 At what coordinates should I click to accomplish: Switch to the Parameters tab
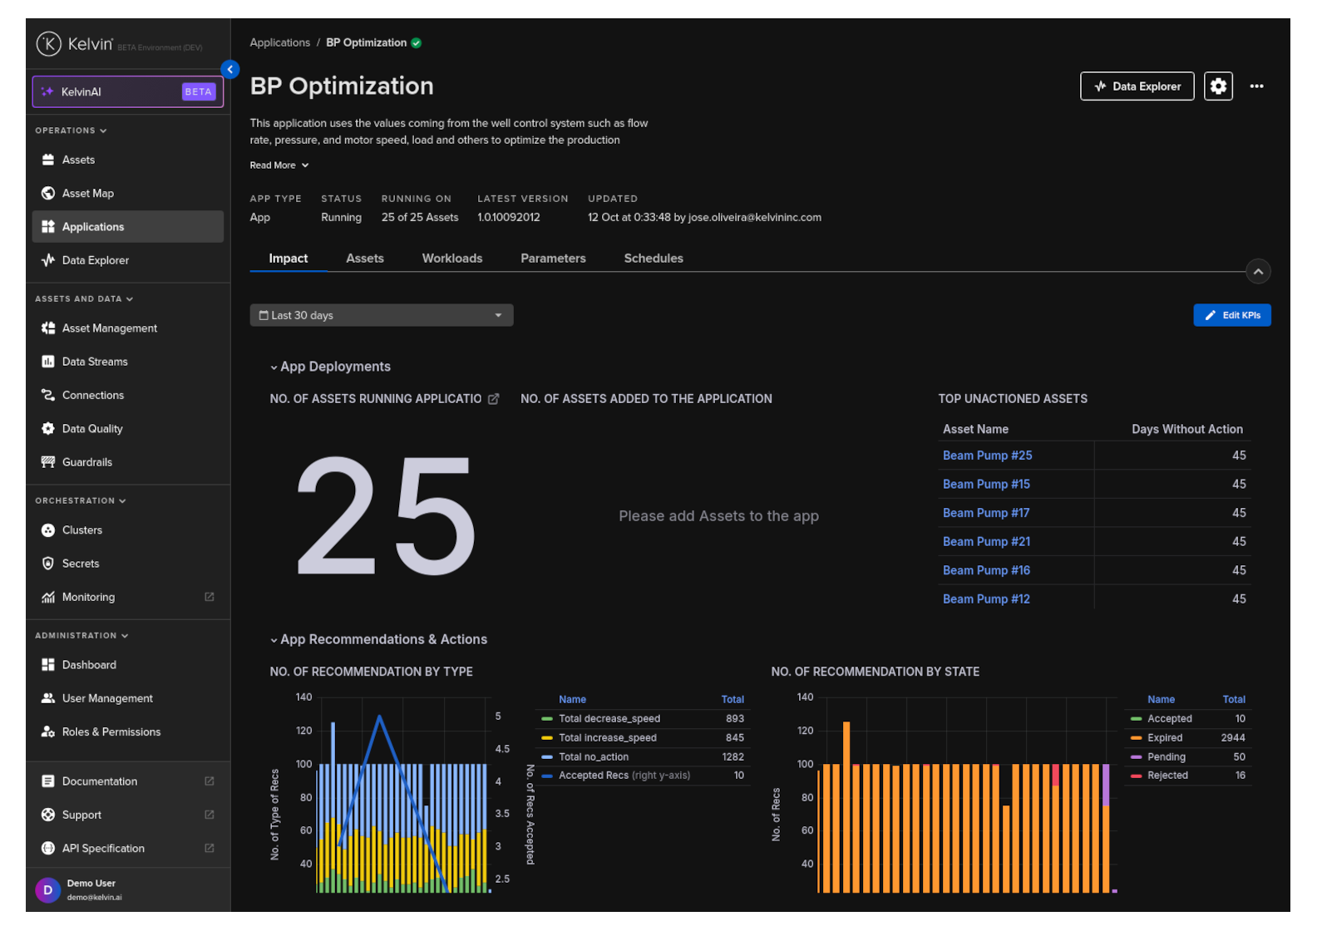click(x=553, y=259)
